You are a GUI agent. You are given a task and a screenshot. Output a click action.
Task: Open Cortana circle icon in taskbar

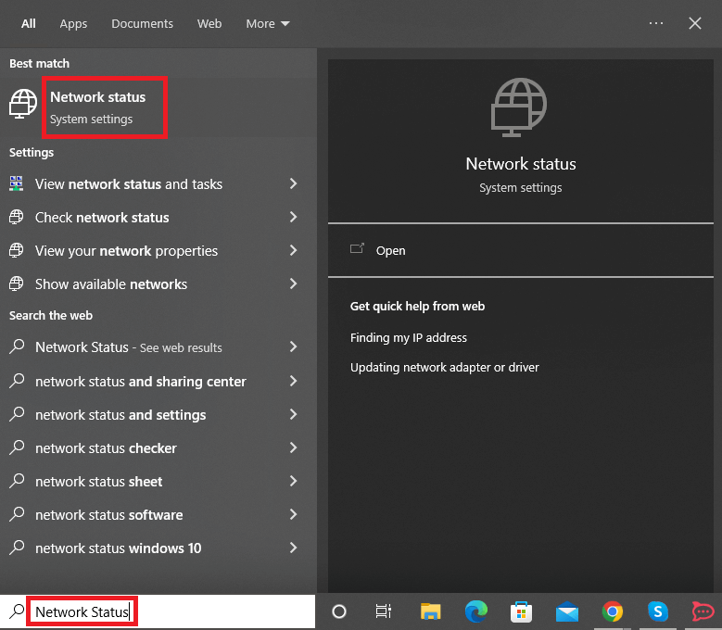(x=339, y=611)
